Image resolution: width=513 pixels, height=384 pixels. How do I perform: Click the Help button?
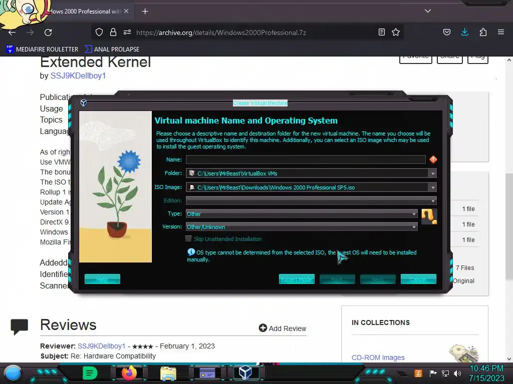102,279
